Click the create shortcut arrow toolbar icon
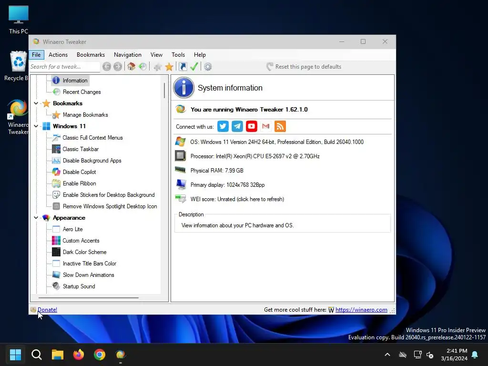 (183, 67)
